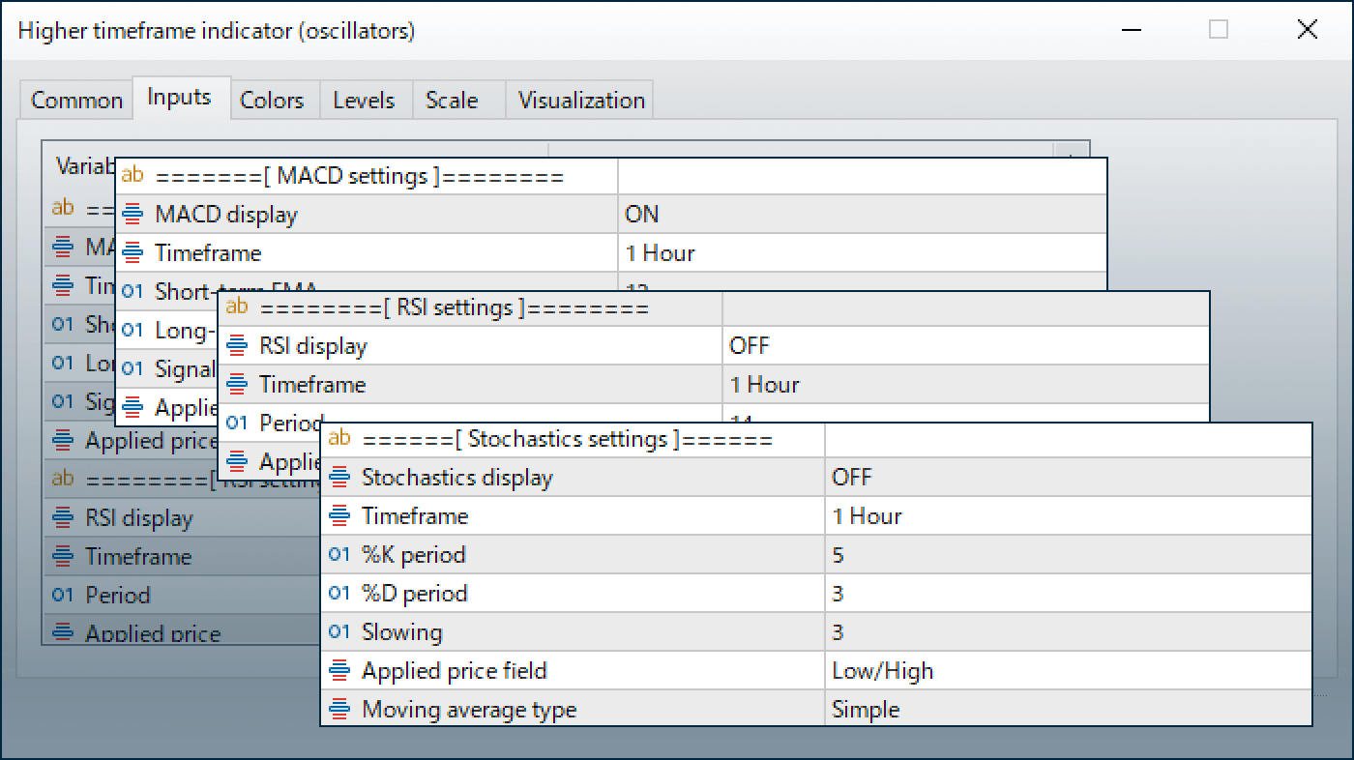Click the icon next to MACD display
The width and height of the screenshot is (1354, 760).
133,215
